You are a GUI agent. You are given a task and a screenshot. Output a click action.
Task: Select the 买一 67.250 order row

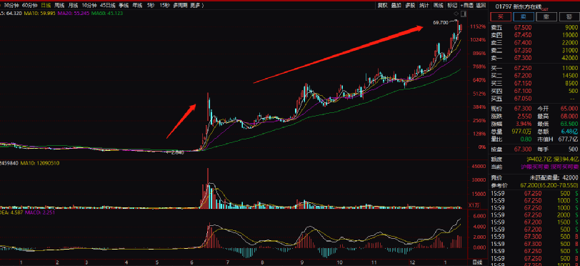pos(534,68)
